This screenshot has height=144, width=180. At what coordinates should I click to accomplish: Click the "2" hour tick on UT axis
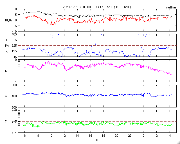(x=157, y=136)
